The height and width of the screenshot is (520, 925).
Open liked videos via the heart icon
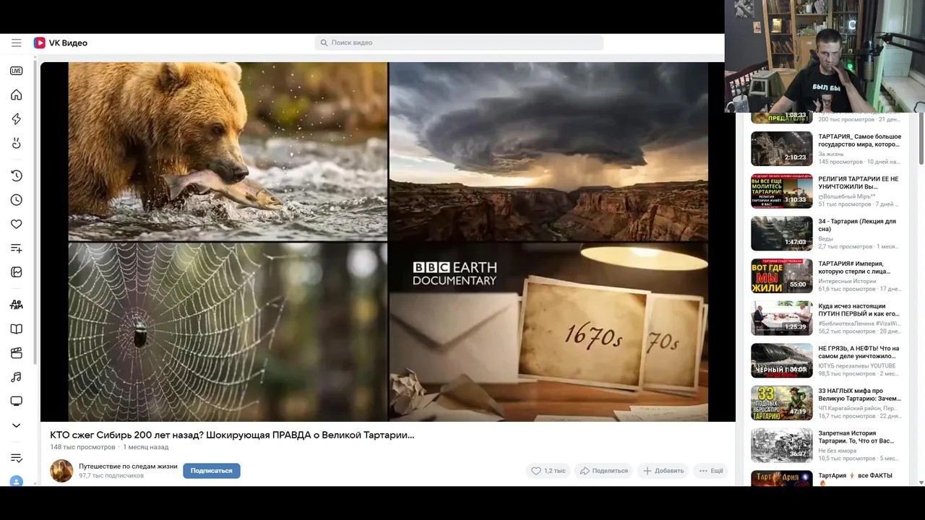pos(16,225)
